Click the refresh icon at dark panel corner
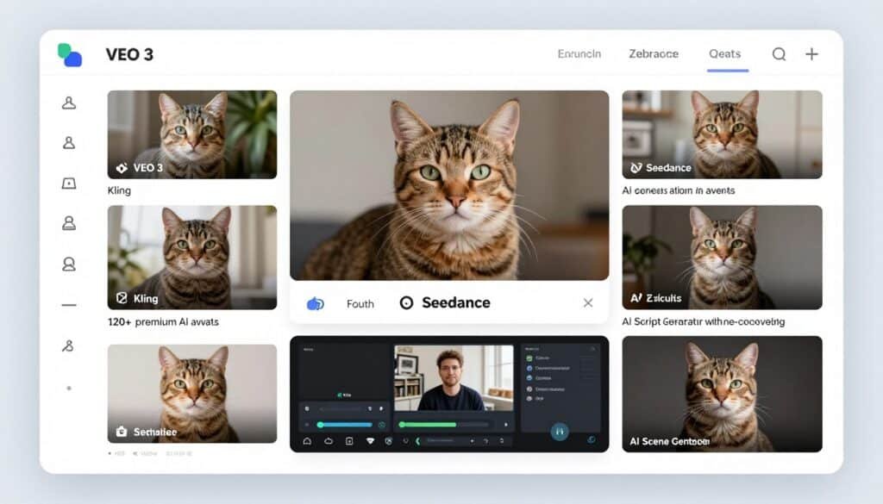Screen dimensions: 883x504 pos(592,439)
